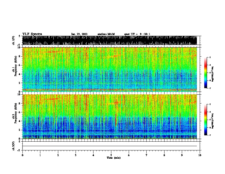Click the "2" tick on the time axis
Screen dimensions: 225x174
58,155
